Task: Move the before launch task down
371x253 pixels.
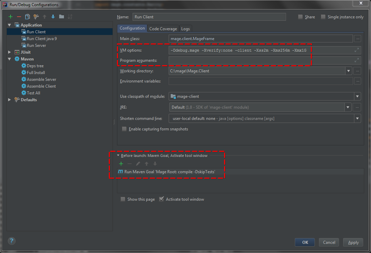Action: (x=155, y=164)
